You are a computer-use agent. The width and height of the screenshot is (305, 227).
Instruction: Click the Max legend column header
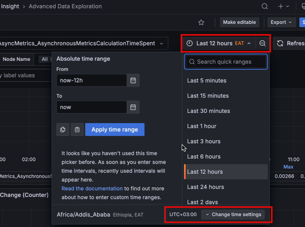pos(288,167)
